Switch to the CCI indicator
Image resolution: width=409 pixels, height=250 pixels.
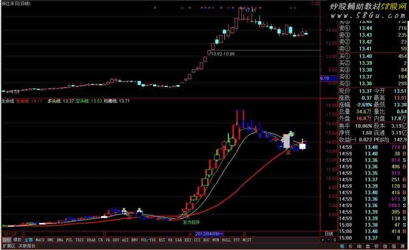197,240
